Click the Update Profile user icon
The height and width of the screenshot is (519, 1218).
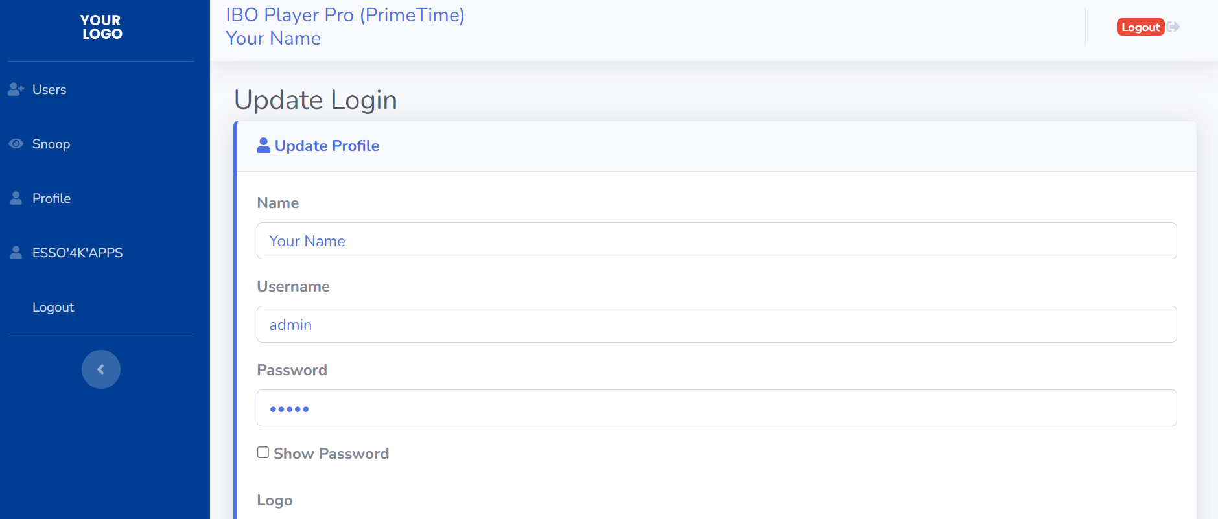click(x=263, y=146)
